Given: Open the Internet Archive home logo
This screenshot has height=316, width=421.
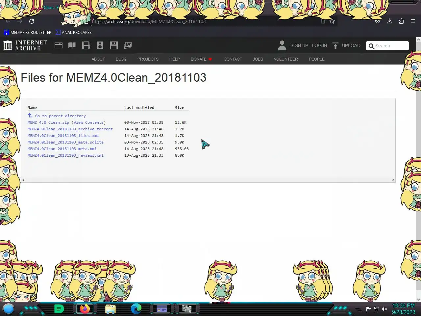Looking at the screenshot, I should pyautogui.click(x=25, y=45).
